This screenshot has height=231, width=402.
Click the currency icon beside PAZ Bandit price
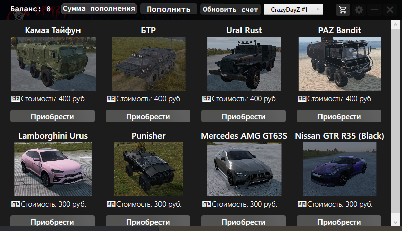pos(302,99)
